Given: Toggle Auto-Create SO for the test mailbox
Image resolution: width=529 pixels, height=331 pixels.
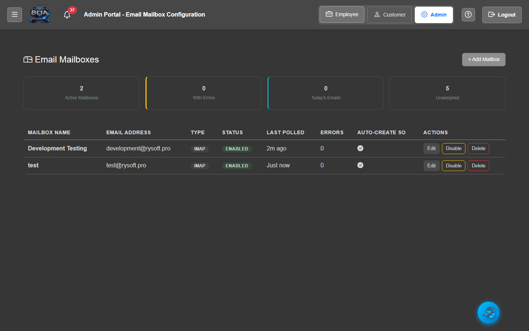Looking at the screenshot, I should click(360, 165).
